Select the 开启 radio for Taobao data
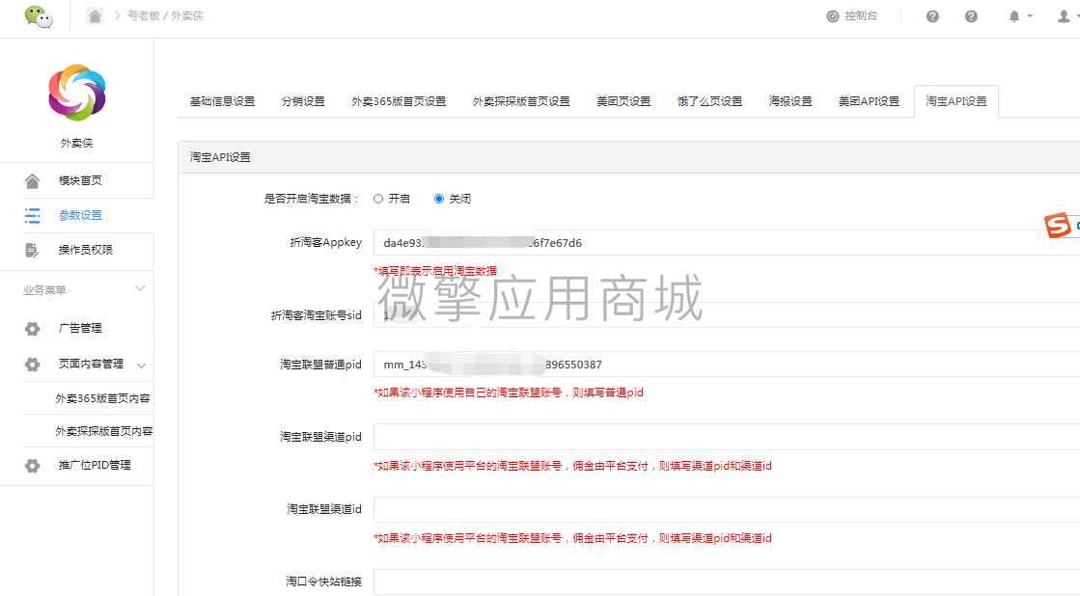This screenshot has height=596, width=1080. [378, 199]
